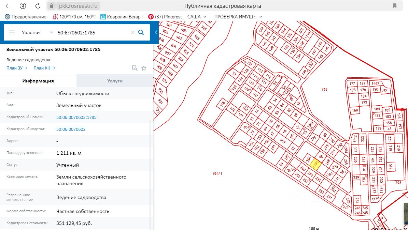Go back using the browser back arrow
This screenshot has width=408, height=230.
tap(8, 6)
